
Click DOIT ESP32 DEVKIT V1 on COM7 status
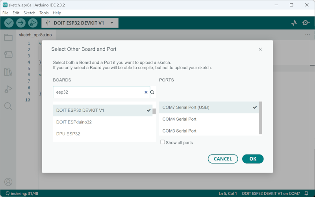pos(271,193)
